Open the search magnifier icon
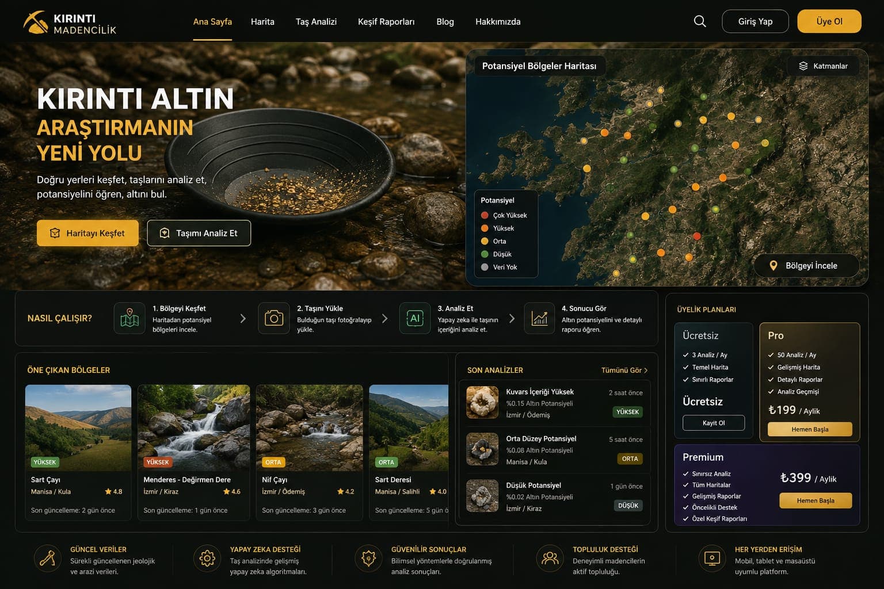 [700, 21]
